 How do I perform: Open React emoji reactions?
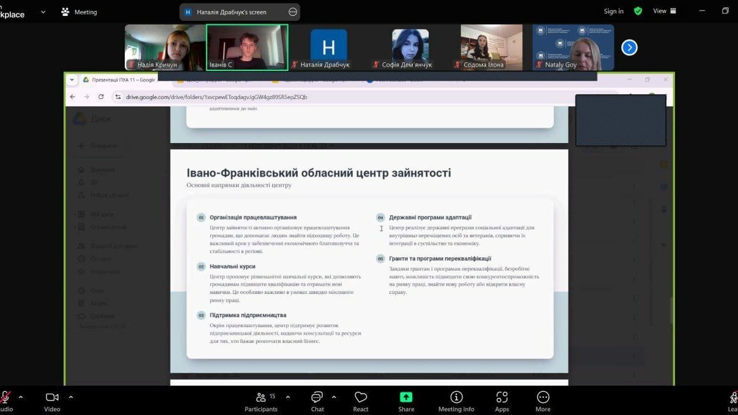click(361, 401)
